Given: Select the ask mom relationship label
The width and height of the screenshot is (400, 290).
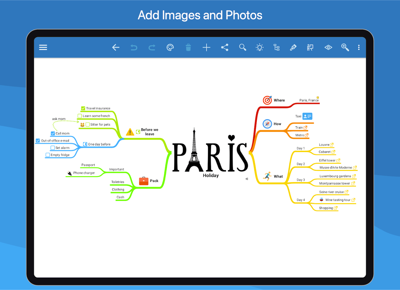Looking at the screenshot, I should click(x=59, y=119).
